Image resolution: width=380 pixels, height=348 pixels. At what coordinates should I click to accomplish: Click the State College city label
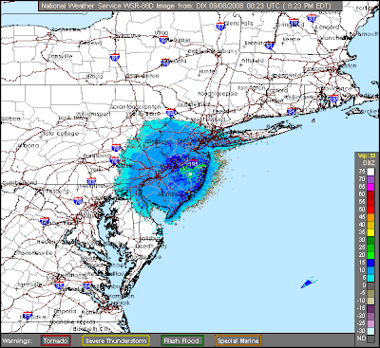(59, 134)
